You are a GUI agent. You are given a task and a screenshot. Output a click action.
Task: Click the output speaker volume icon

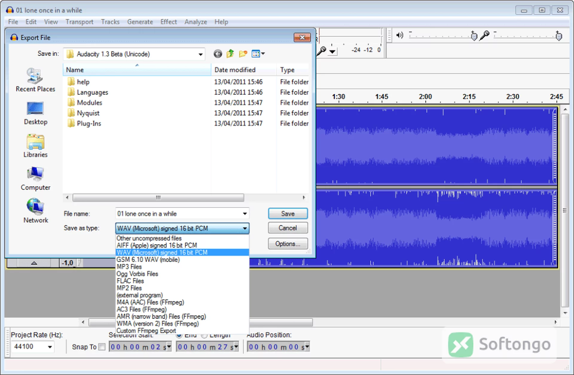(400, 35)
